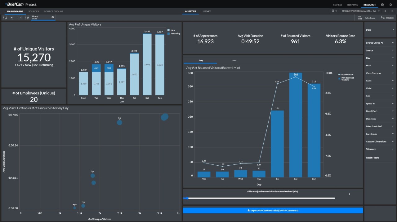Click the Insights button label

[390, 18]
